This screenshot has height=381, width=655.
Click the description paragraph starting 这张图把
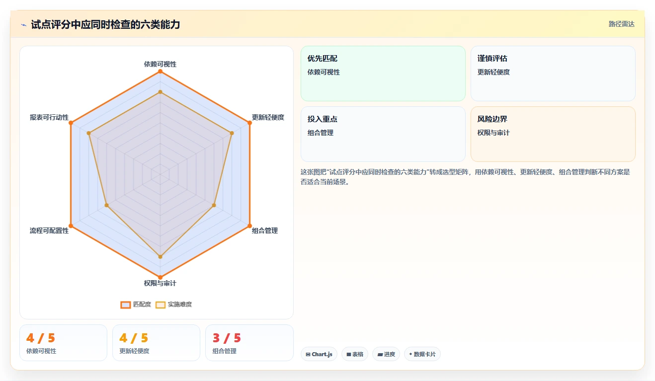tap(465, 177)
